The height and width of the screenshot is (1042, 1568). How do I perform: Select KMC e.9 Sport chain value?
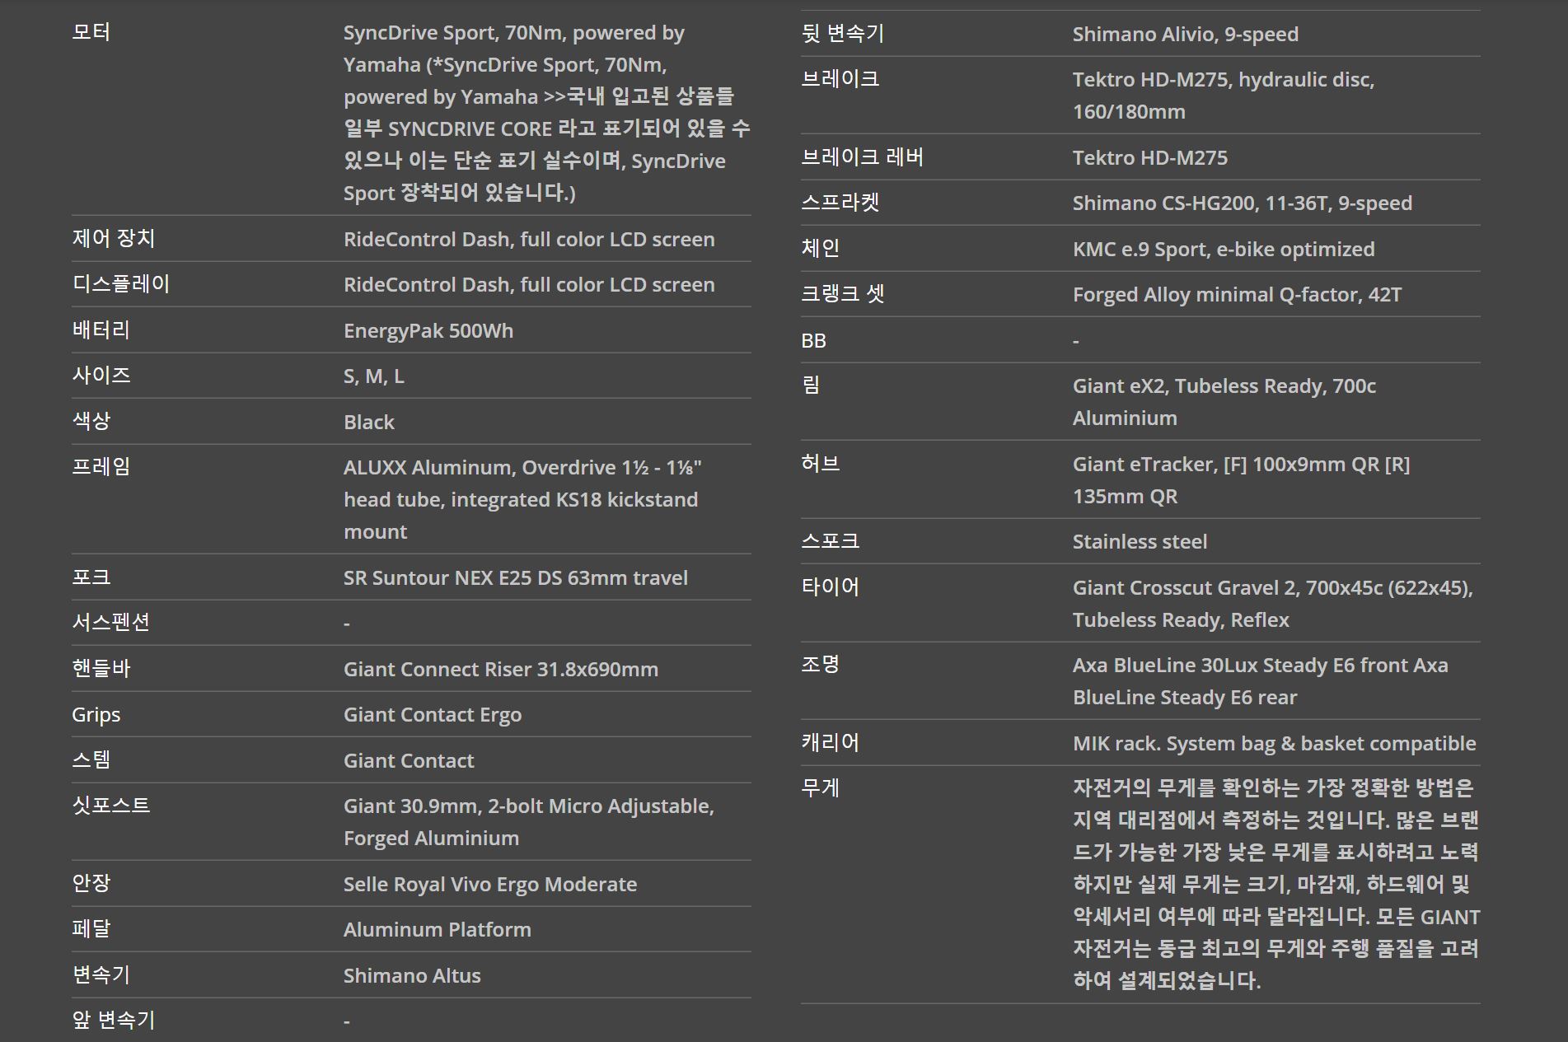[1224, 249]
